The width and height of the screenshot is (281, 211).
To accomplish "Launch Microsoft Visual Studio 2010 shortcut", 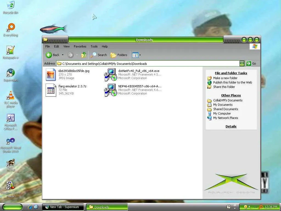I will (11, 145).
